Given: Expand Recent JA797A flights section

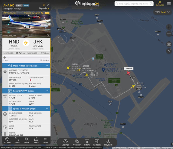Looking at the screenshot, I should 26,91.
